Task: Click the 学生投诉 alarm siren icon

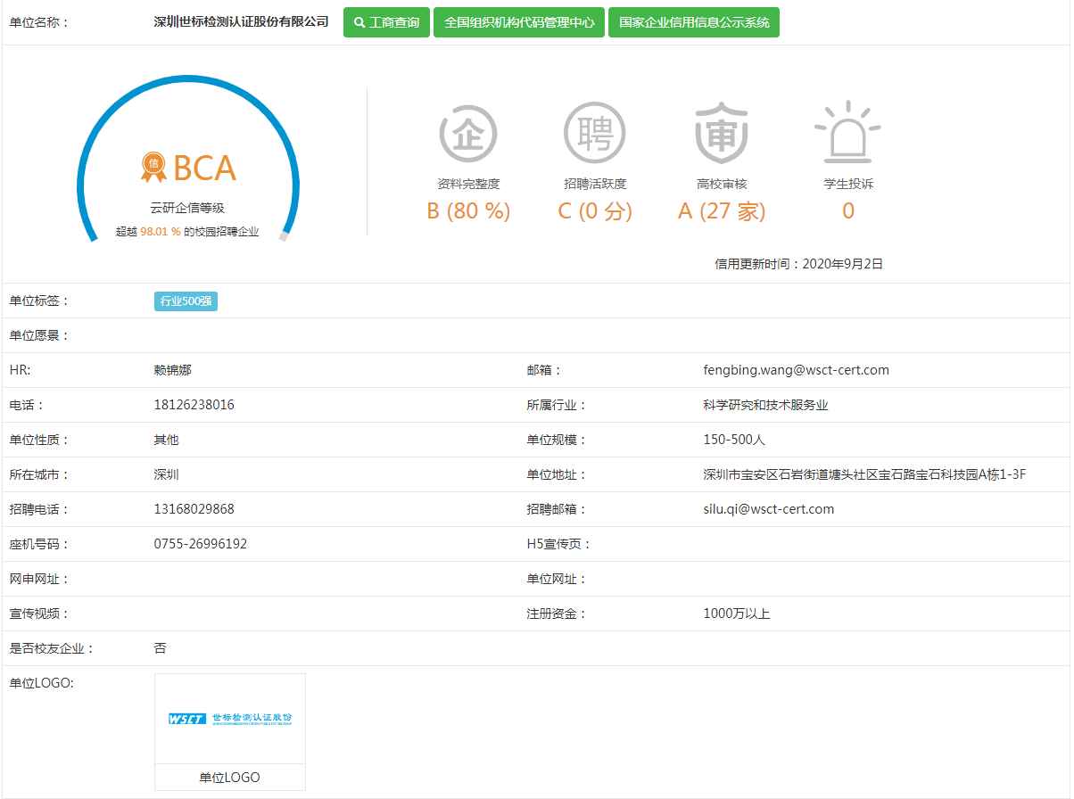Action: pyautogui.click(x=847, y=133)
